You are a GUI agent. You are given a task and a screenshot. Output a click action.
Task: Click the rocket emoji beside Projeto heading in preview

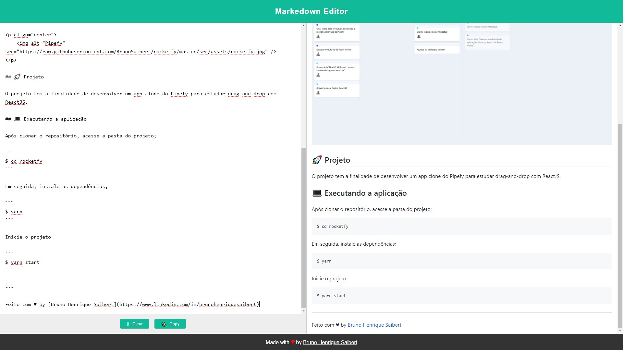[x=317, y=160]
